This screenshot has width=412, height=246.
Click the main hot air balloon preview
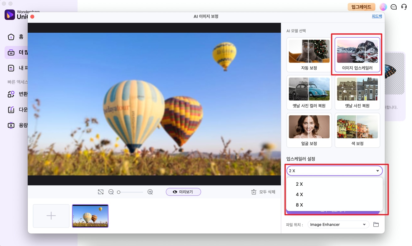coord(154,104)
